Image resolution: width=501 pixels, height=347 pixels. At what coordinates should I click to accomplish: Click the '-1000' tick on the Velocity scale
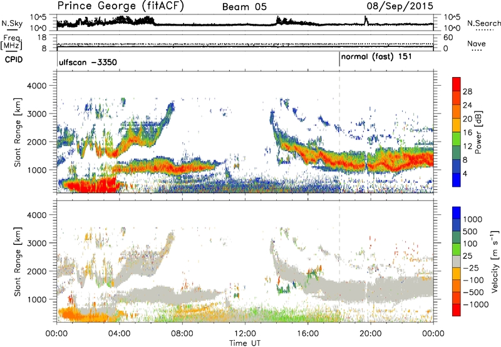(475, 304)
